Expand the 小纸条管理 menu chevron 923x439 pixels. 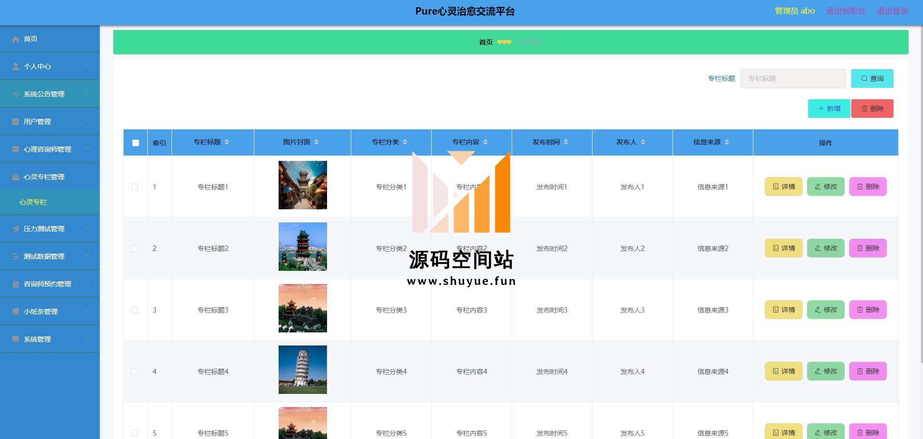pos(87,311)
